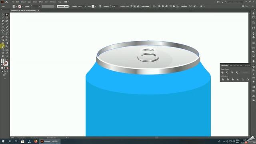Screen dimensions: 256x144
Task: Select the Ellipse shape tool
Action: coord(3,27)
